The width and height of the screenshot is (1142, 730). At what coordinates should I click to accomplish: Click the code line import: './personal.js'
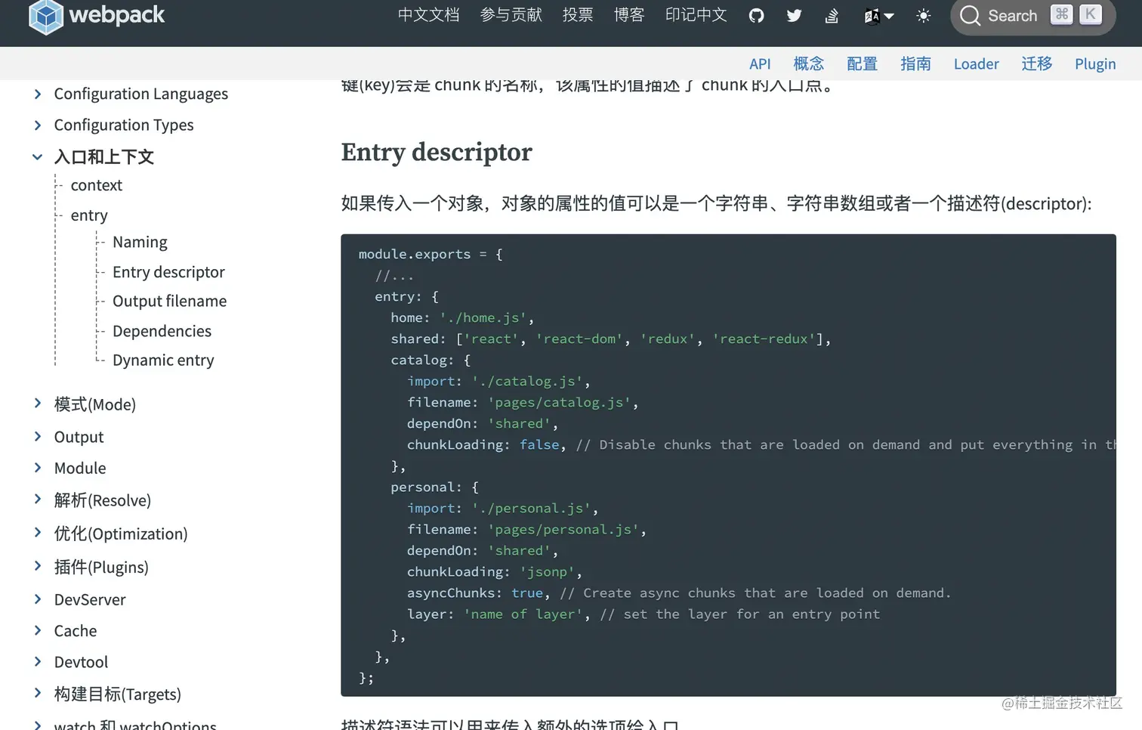pyautogui.click(x=502, y=508)
